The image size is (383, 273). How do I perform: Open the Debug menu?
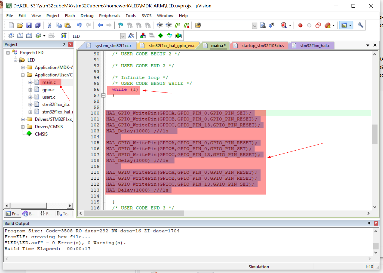click(x=87, y=16)
